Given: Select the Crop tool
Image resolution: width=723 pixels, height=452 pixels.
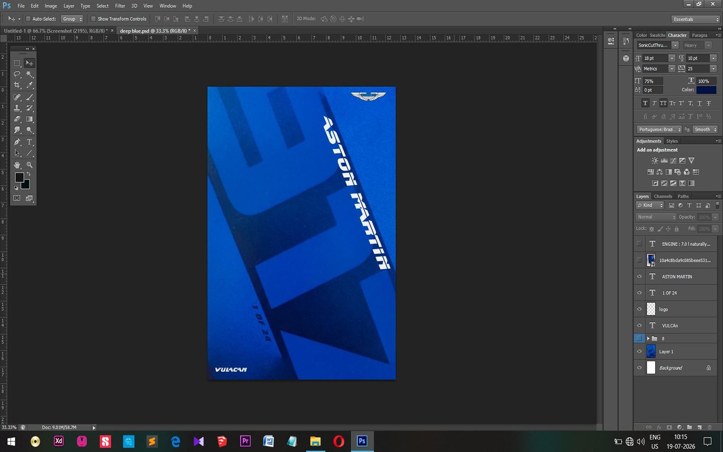Looking at the screenshot, I should pyautogui.click(x=17, y=85).
